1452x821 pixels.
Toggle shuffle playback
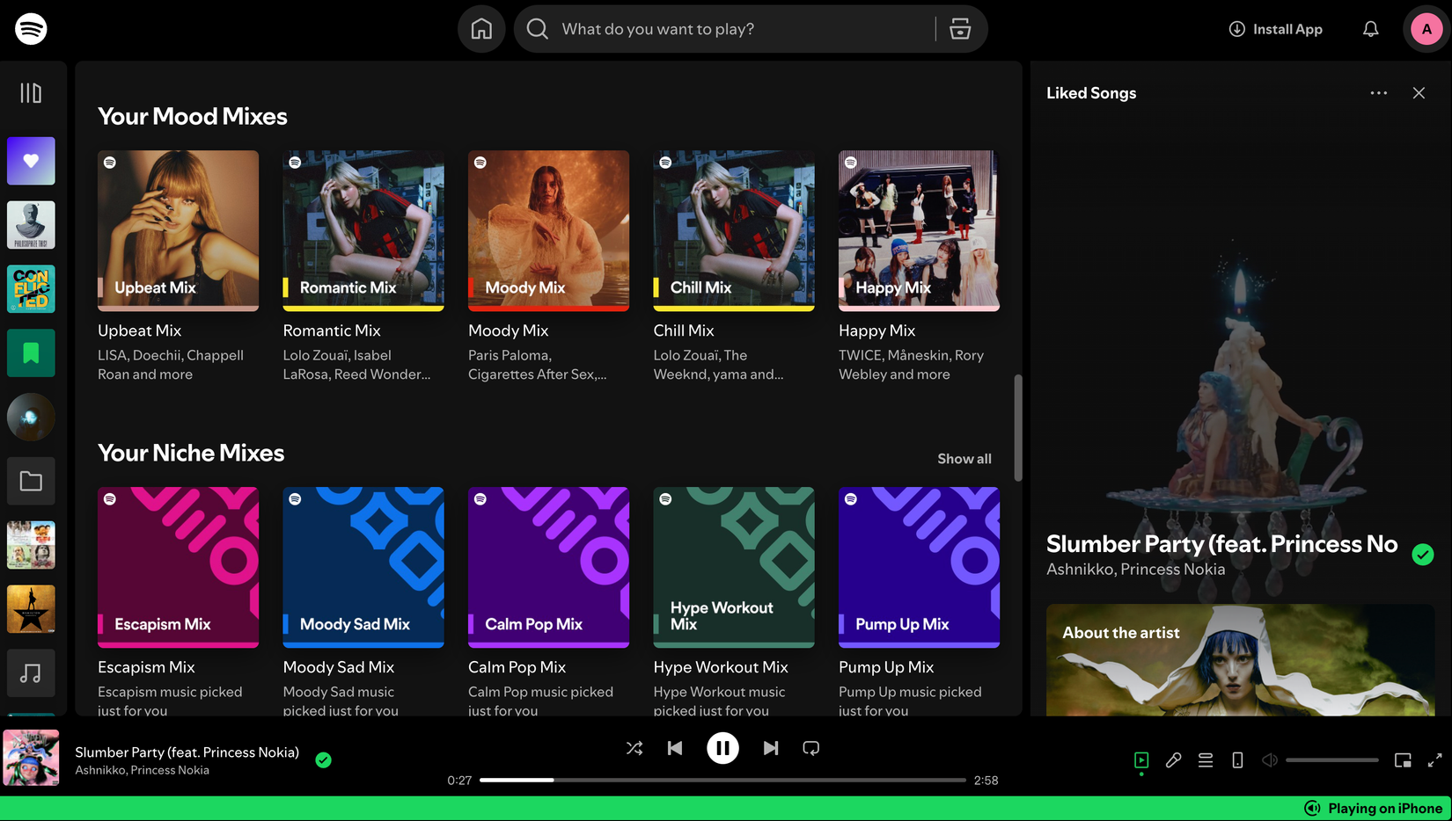634,747
